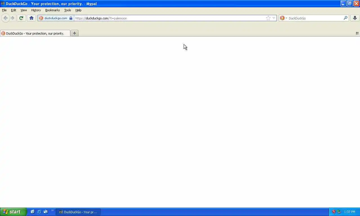Open the View menu
The image size is (360, 216).
coord(24,10)
